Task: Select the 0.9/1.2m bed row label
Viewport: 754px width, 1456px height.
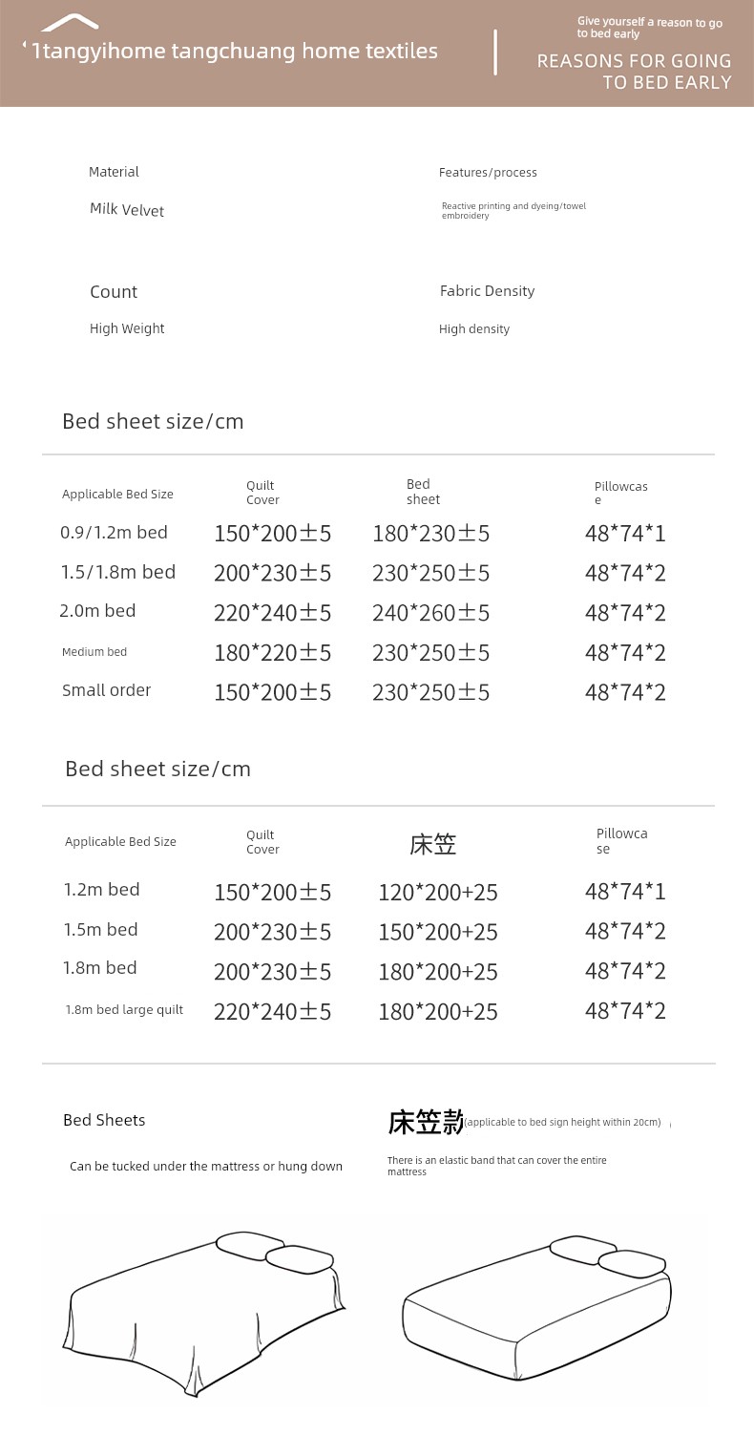Action: coord(114,533)
